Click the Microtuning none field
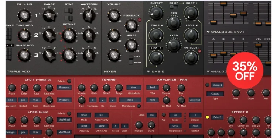This screenshot has height=138, width=277. tap(130, 100)
